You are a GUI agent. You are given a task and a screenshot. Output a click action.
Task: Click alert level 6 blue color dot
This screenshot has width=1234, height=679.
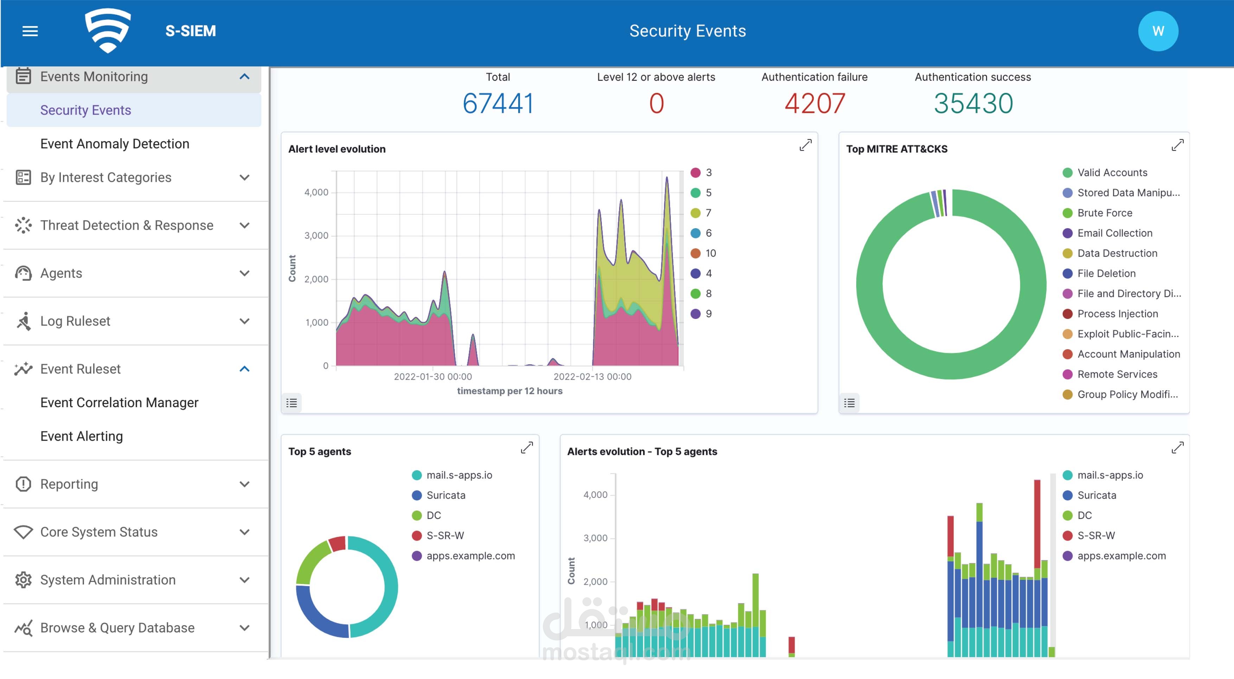click(x=695, y=233)
